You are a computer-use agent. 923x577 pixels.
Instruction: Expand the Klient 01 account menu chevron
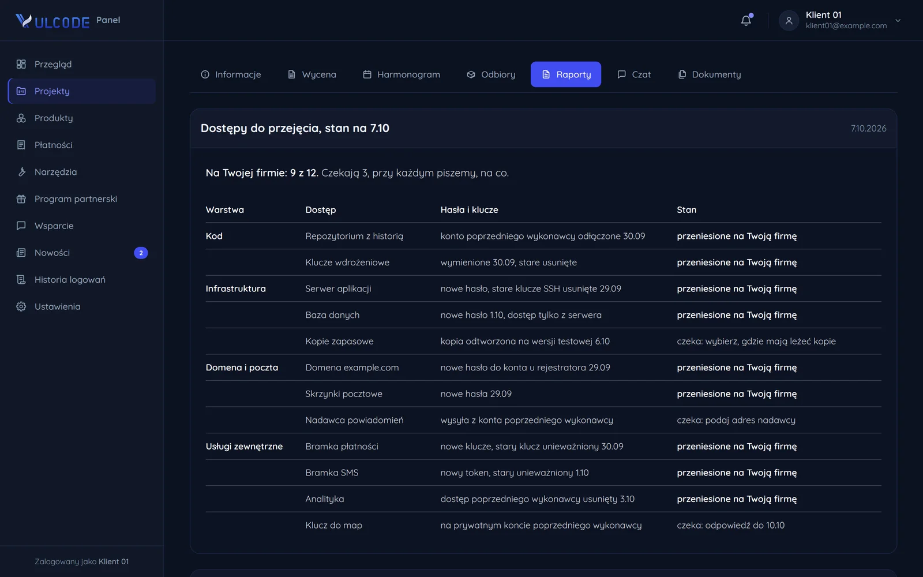coord(898,21)
